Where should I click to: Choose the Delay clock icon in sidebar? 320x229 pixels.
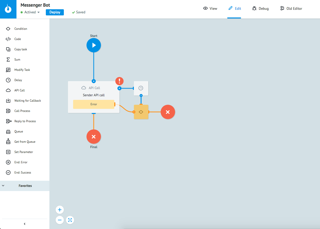tap(8, 80)
